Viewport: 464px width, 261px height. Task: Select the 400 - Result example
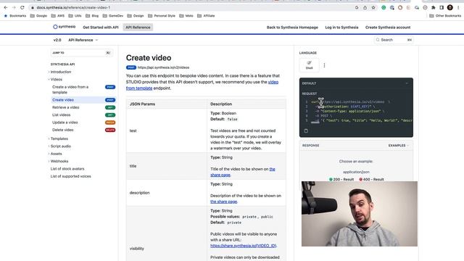(x=371, y=179)
